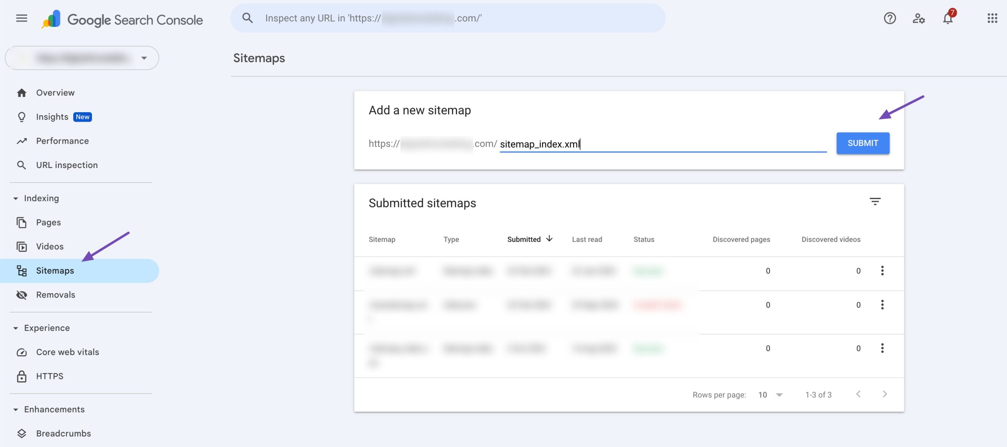Collapse the Indexing section
The width and height of the screenshot is (1007, 447).
click(16, 198)
